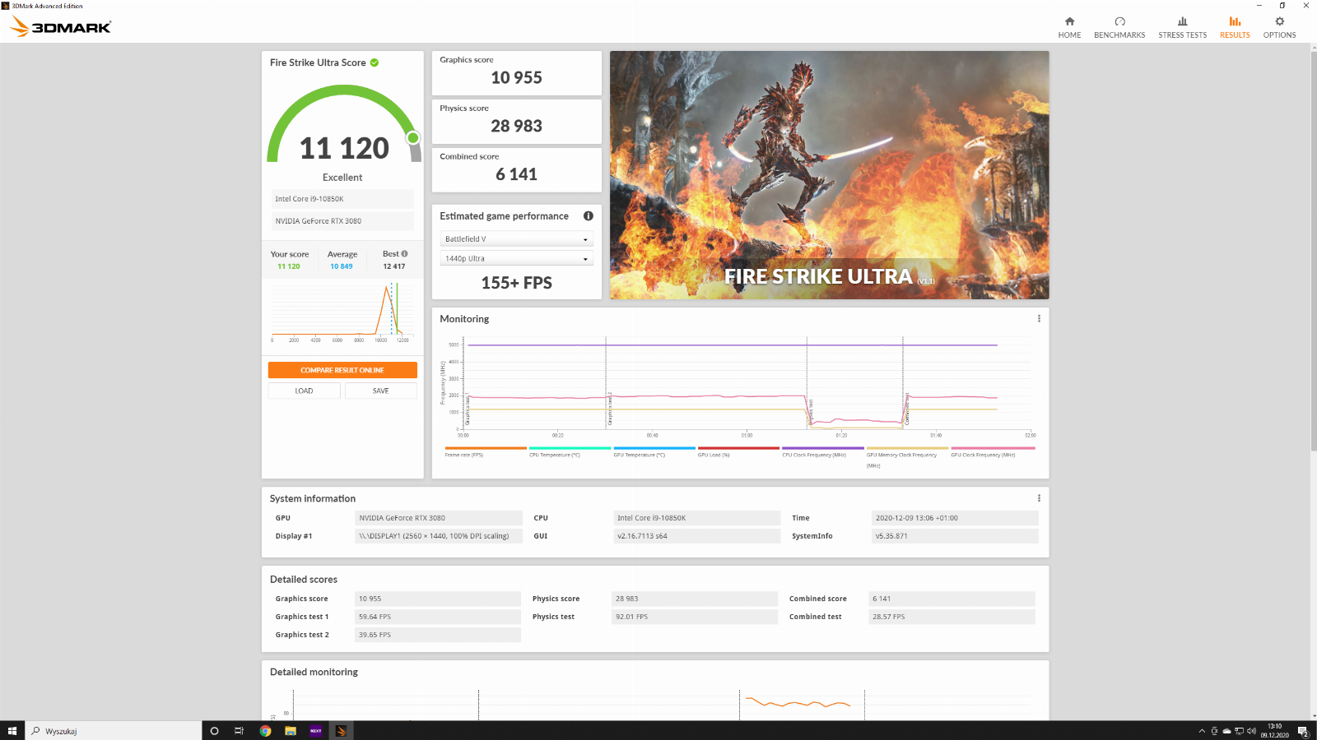1317x740 pixels.
Task: Open the purple NEXT app on taskbar
Action: 316,731
